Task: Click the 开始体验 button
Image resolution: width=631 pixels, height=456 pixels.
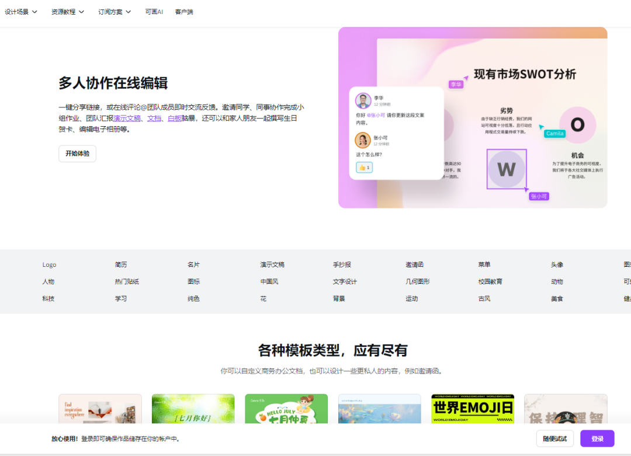Action: pyautogui.click(x=77, y=154)
